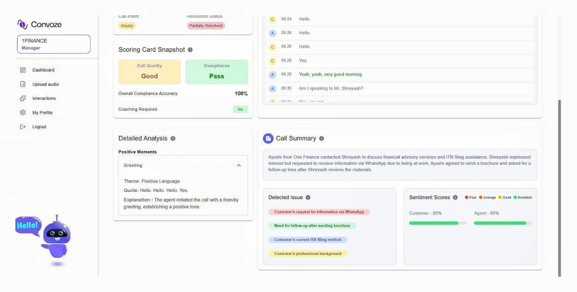
Task: Click info icon beside Sentiment Scores
Action: click(x=455, y=198)
